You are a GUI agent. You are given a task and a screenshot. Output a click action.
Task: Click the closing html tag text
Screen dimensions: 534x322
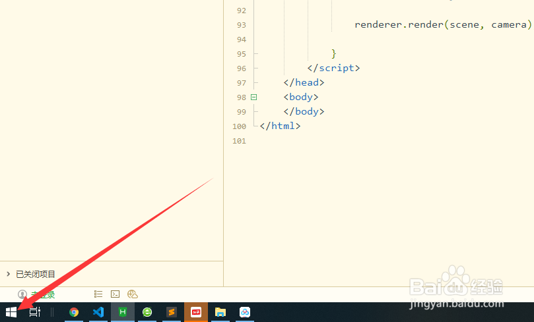[280, 126]
